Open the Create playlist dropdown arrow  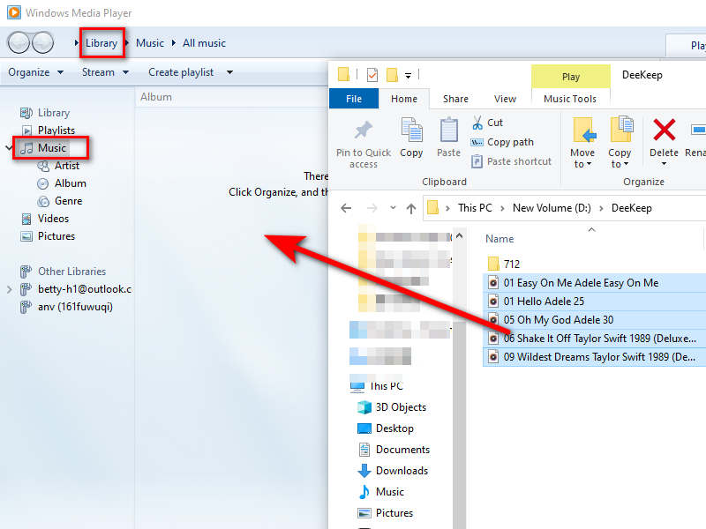(229, 72)
